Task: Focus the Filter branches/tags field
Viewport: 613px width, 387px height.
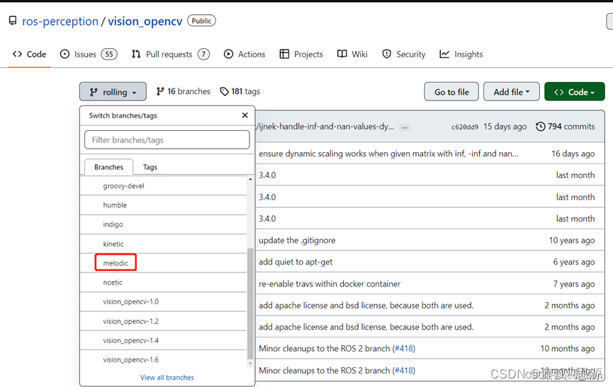Action: (167, 139)
